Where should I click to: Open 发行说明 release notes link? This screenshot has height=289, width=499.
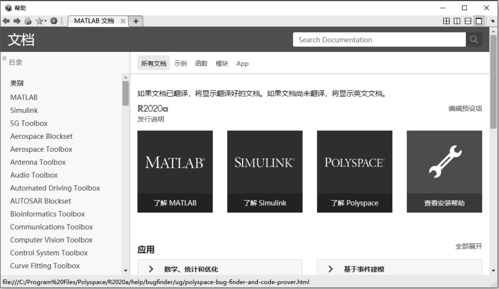(151, 119)
